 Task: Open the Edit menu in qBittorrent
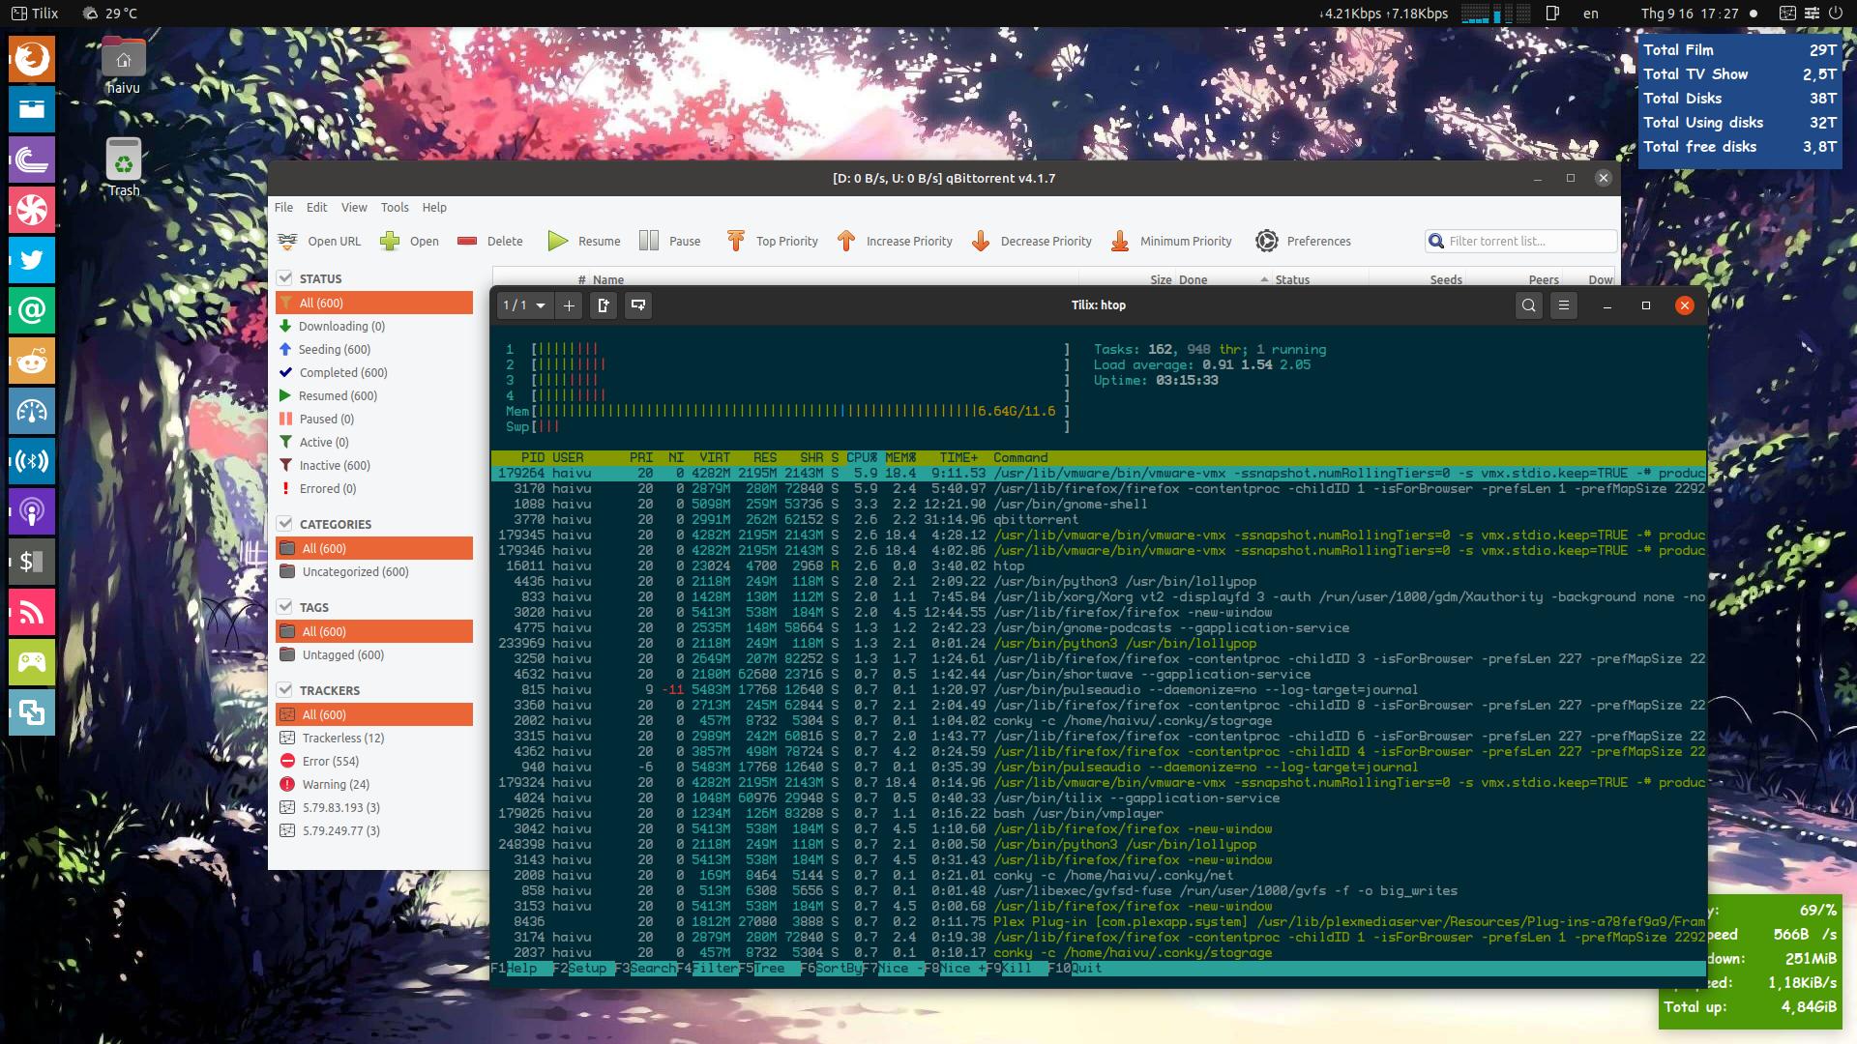pos(316,207)
